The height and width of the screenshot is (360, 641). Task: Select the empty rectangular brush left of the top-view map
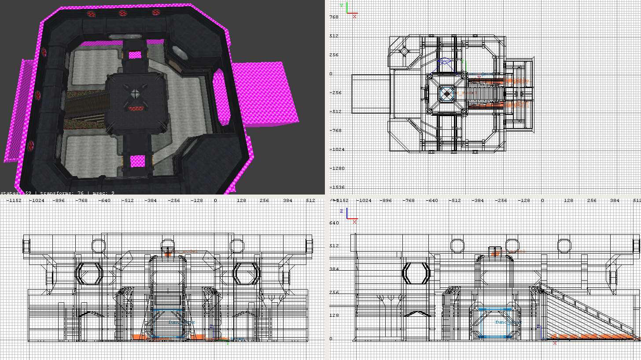pyautogui.click(x=370, y=93)
